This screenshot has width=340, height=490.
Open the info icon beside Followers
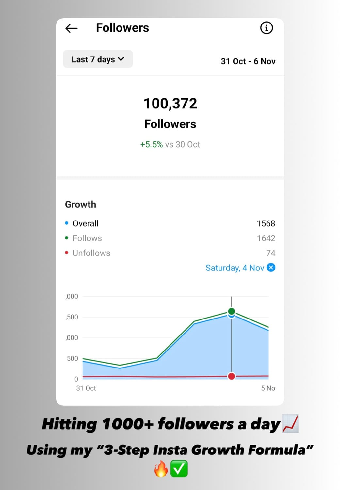pos(267,28)
